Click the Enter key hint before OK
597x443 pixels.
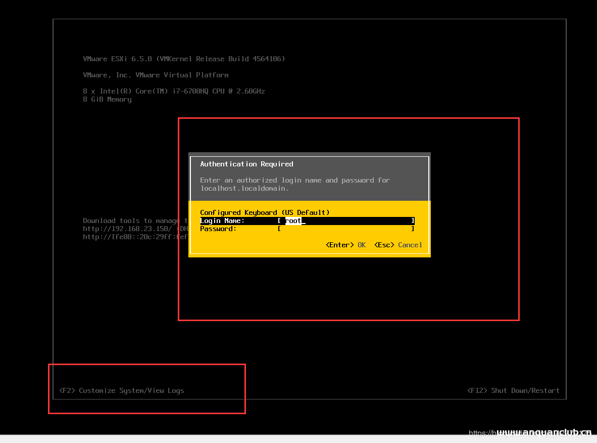coord(339,245)
